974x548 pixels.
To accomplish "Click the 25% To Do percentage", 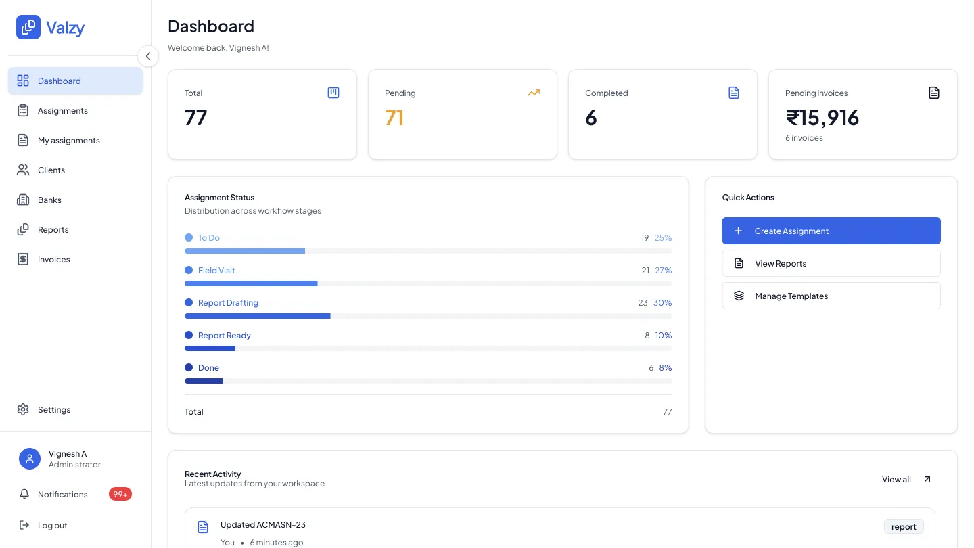I will [x=664, y=238].
